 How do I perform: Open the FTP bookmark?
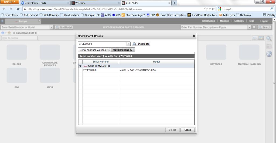coord(151,15)
